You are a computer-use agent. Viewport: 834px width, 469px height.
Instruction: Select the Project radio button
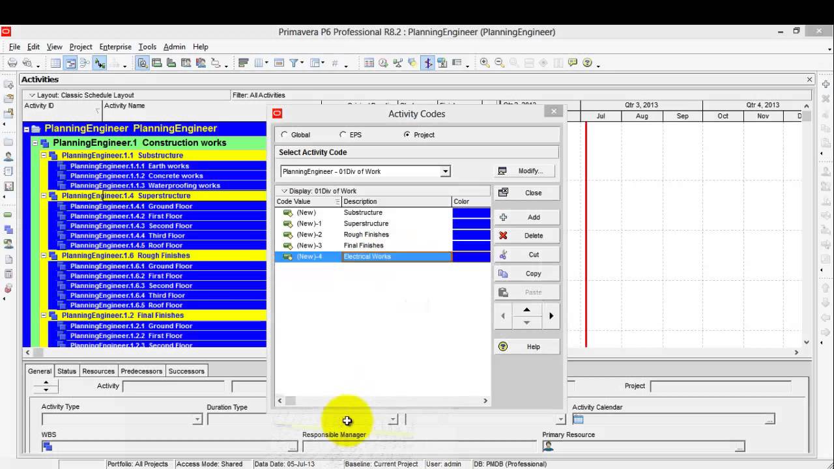407,135
